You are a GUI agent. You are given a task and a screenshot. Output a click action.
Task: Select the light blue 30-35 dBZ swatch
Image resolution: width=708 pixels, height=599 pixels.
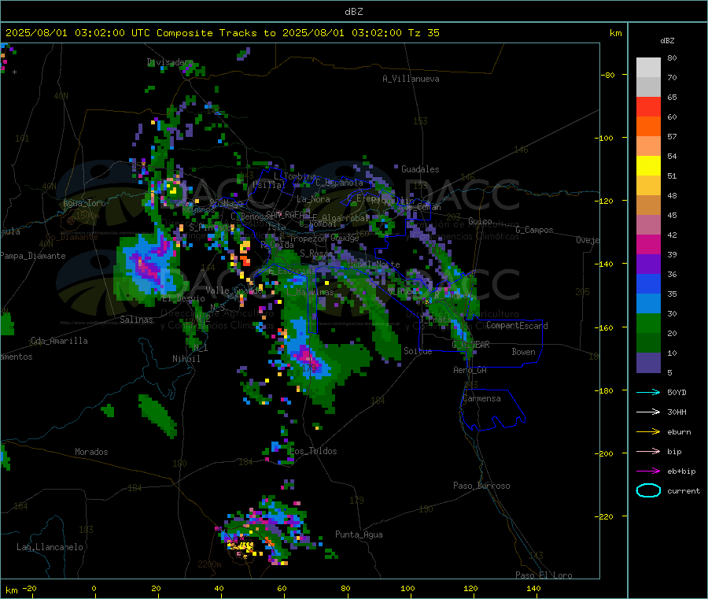tap(648, 304)
